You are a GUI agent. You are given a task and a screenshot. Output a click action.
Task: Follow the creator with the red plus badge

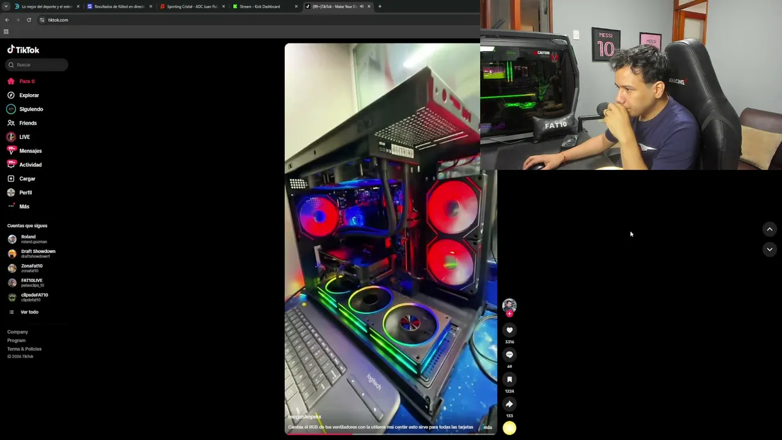click(x=510, y=313)
